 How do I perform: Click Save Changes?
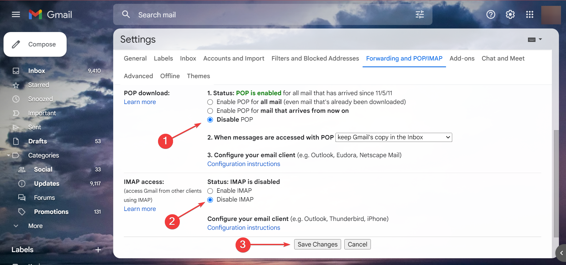(x=317, y=244)
